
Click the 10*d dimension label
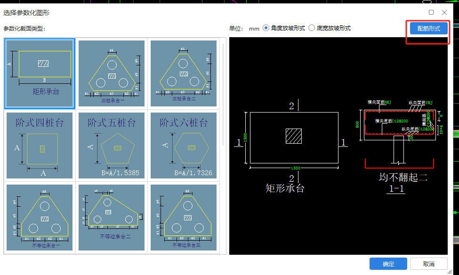[x=441, y=130]
